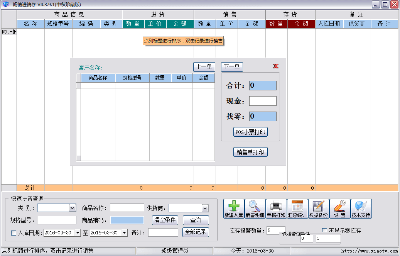Click the 查询 button
400x256 pixels.
(x=196, y=220)
